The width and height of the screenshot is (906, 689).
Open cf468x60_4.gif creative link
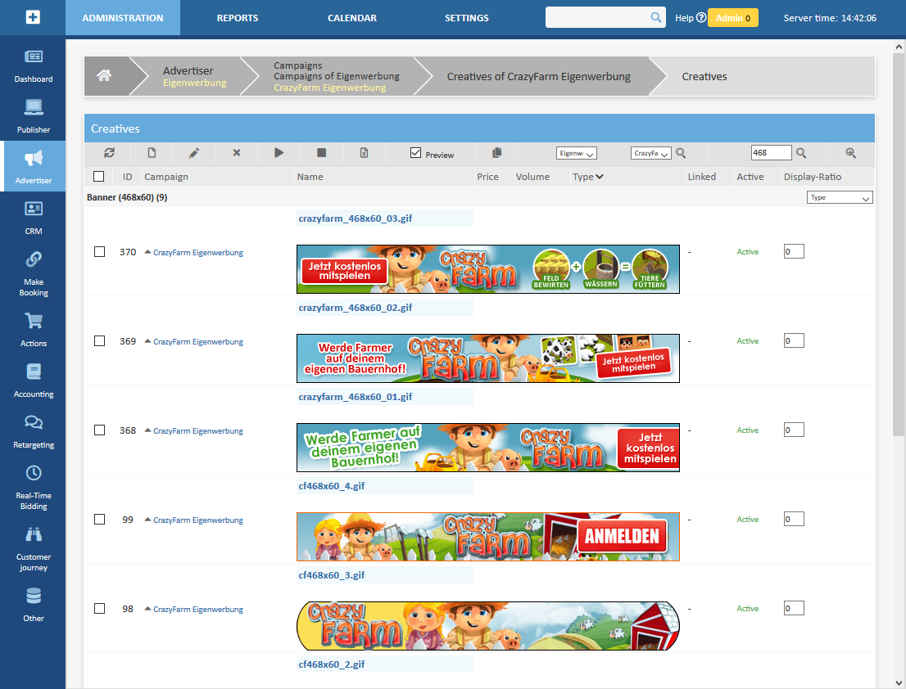(332, 486)
